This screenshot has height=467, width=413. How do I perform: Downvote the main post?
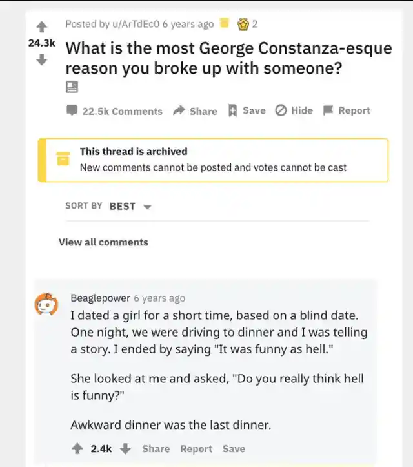tap(42, 59)
